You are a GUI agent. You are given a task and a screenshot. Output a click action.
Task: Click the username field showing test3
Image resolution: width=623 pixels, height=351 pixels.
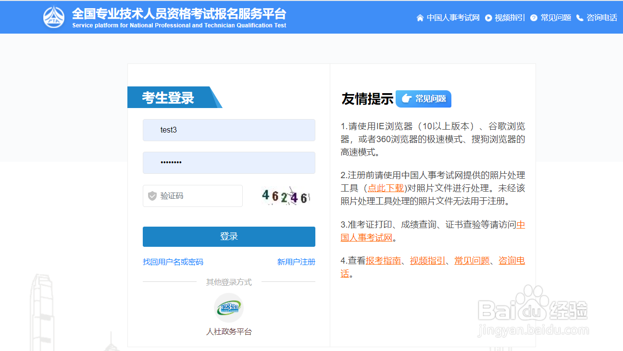coord(229,130)
